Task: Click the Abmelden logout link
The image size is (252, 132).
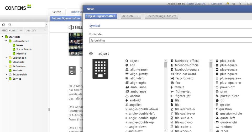Action: [217, 4]
